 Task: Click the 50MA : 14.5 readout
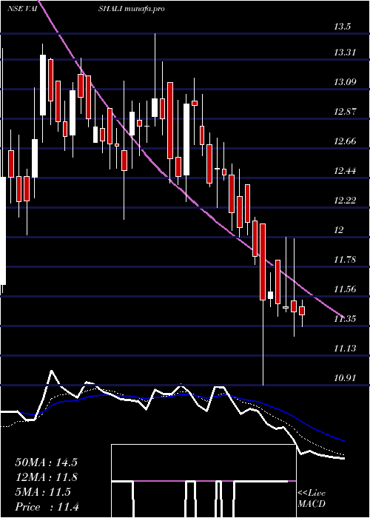tap(46, 462)
